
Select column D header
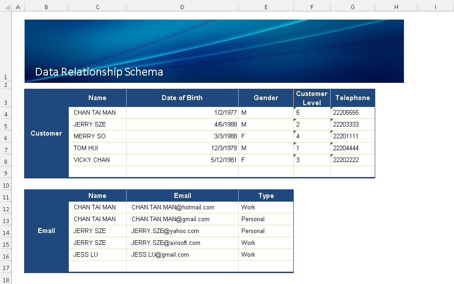click(x=182, y=7)
